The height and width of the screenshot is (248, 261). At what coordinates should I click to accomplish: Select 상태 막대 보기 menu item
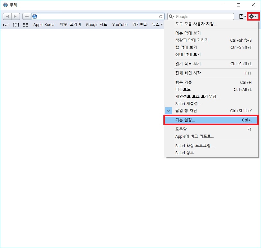coord(211,54)
